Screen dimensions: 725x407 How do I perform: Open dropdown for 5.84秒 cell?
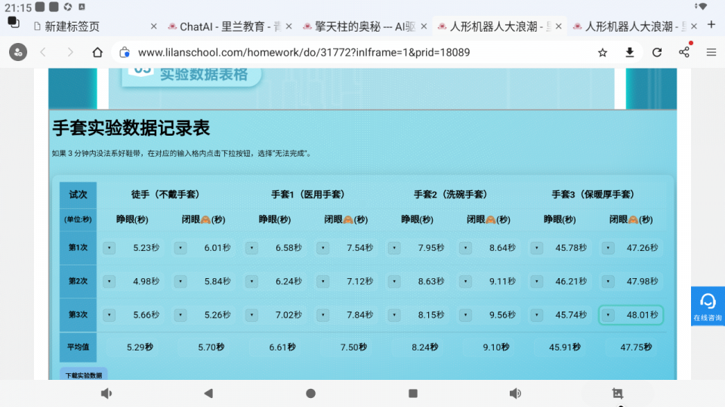coord(180,281)
